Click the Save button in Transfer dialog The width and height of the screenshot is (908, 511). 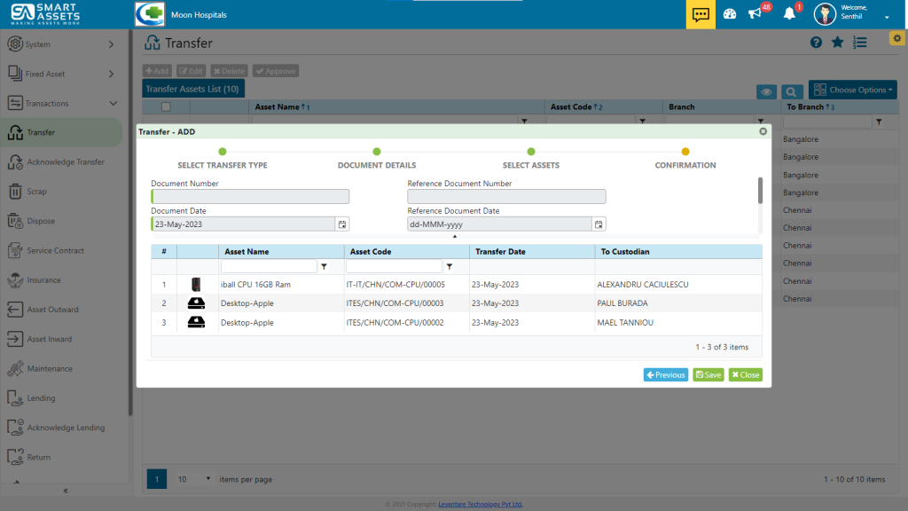[708, 374]
